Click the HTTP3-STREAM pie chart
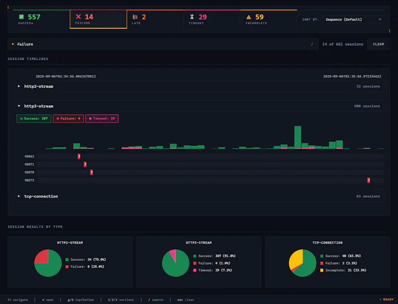Screen dimensions: 398x304 click(x=176, y=263)
